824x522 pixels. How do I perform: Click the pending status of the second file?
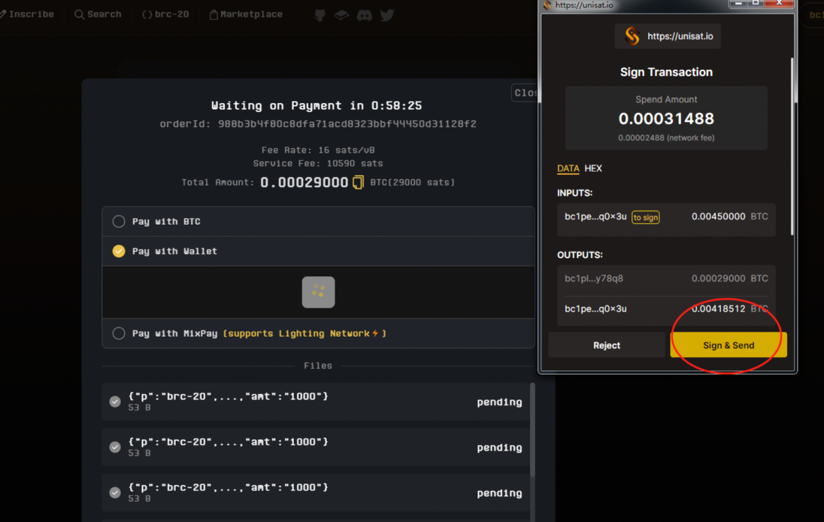(499, 448)
